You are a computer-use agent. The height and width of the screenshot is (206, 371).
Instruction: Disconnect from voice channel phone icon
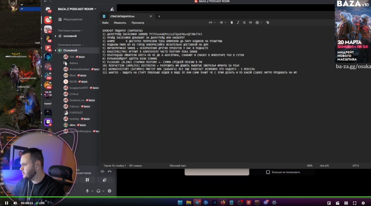pyautogui.click(x=109, y=171)
